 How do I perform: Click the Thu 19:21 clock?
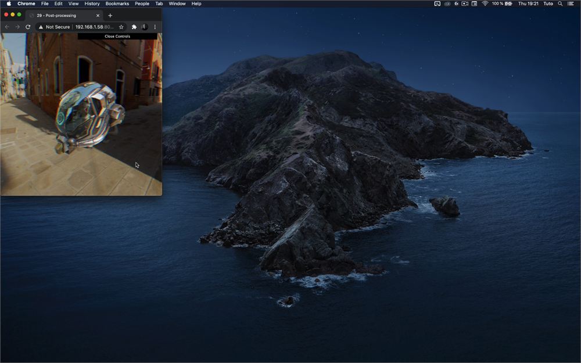pyautogui.click(x=528, y=3)
